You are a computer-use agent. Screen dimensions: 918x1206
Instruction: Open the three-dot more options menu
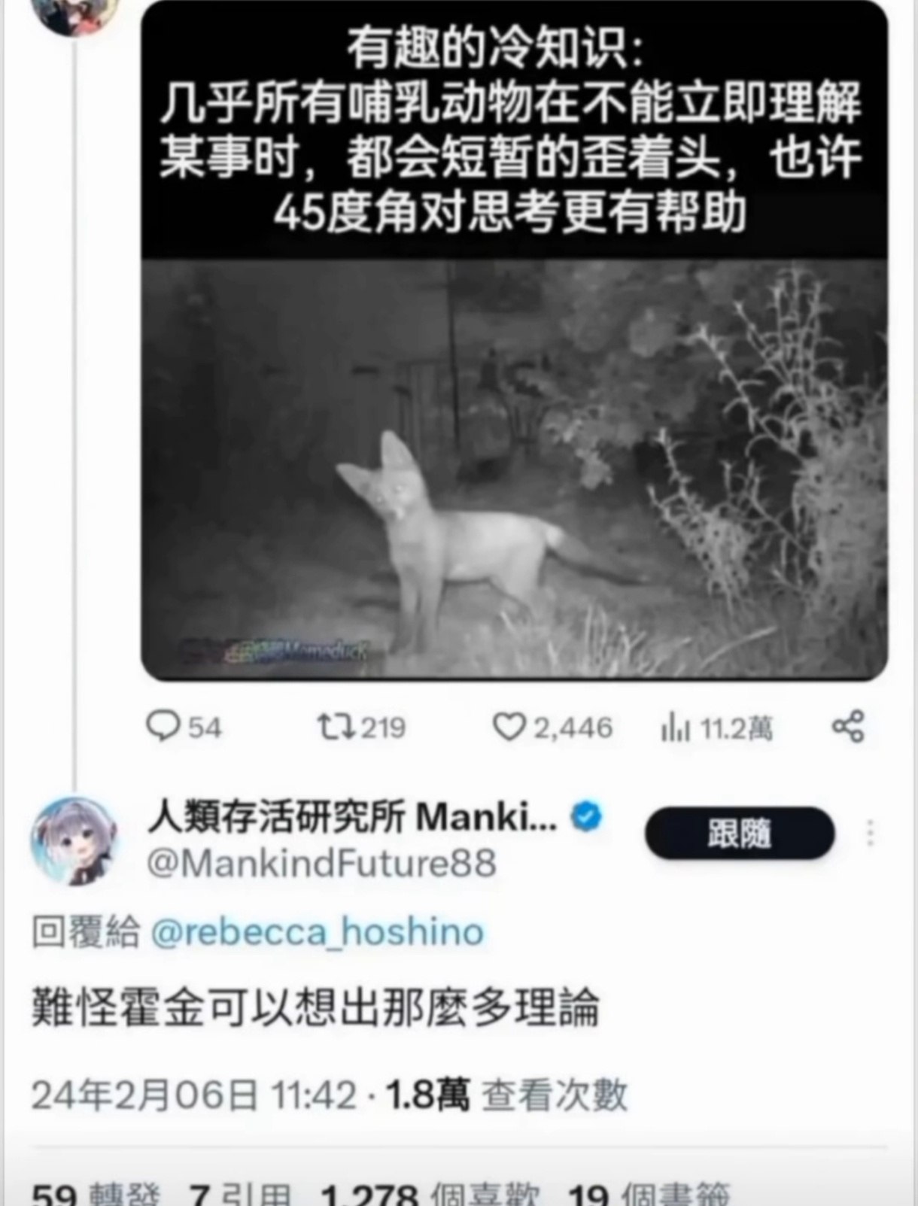click(871, 833)
